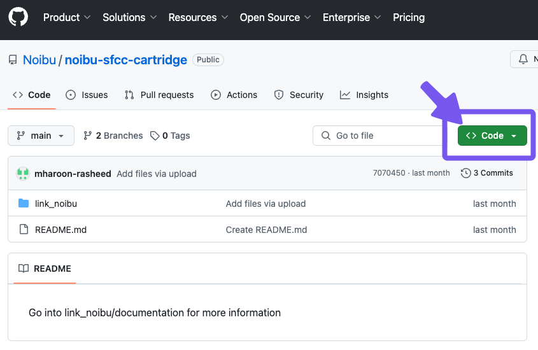View the 2 Branches link
Image resolution: width=538 pixels, height=350 pixels.
(x=113, y=136)
